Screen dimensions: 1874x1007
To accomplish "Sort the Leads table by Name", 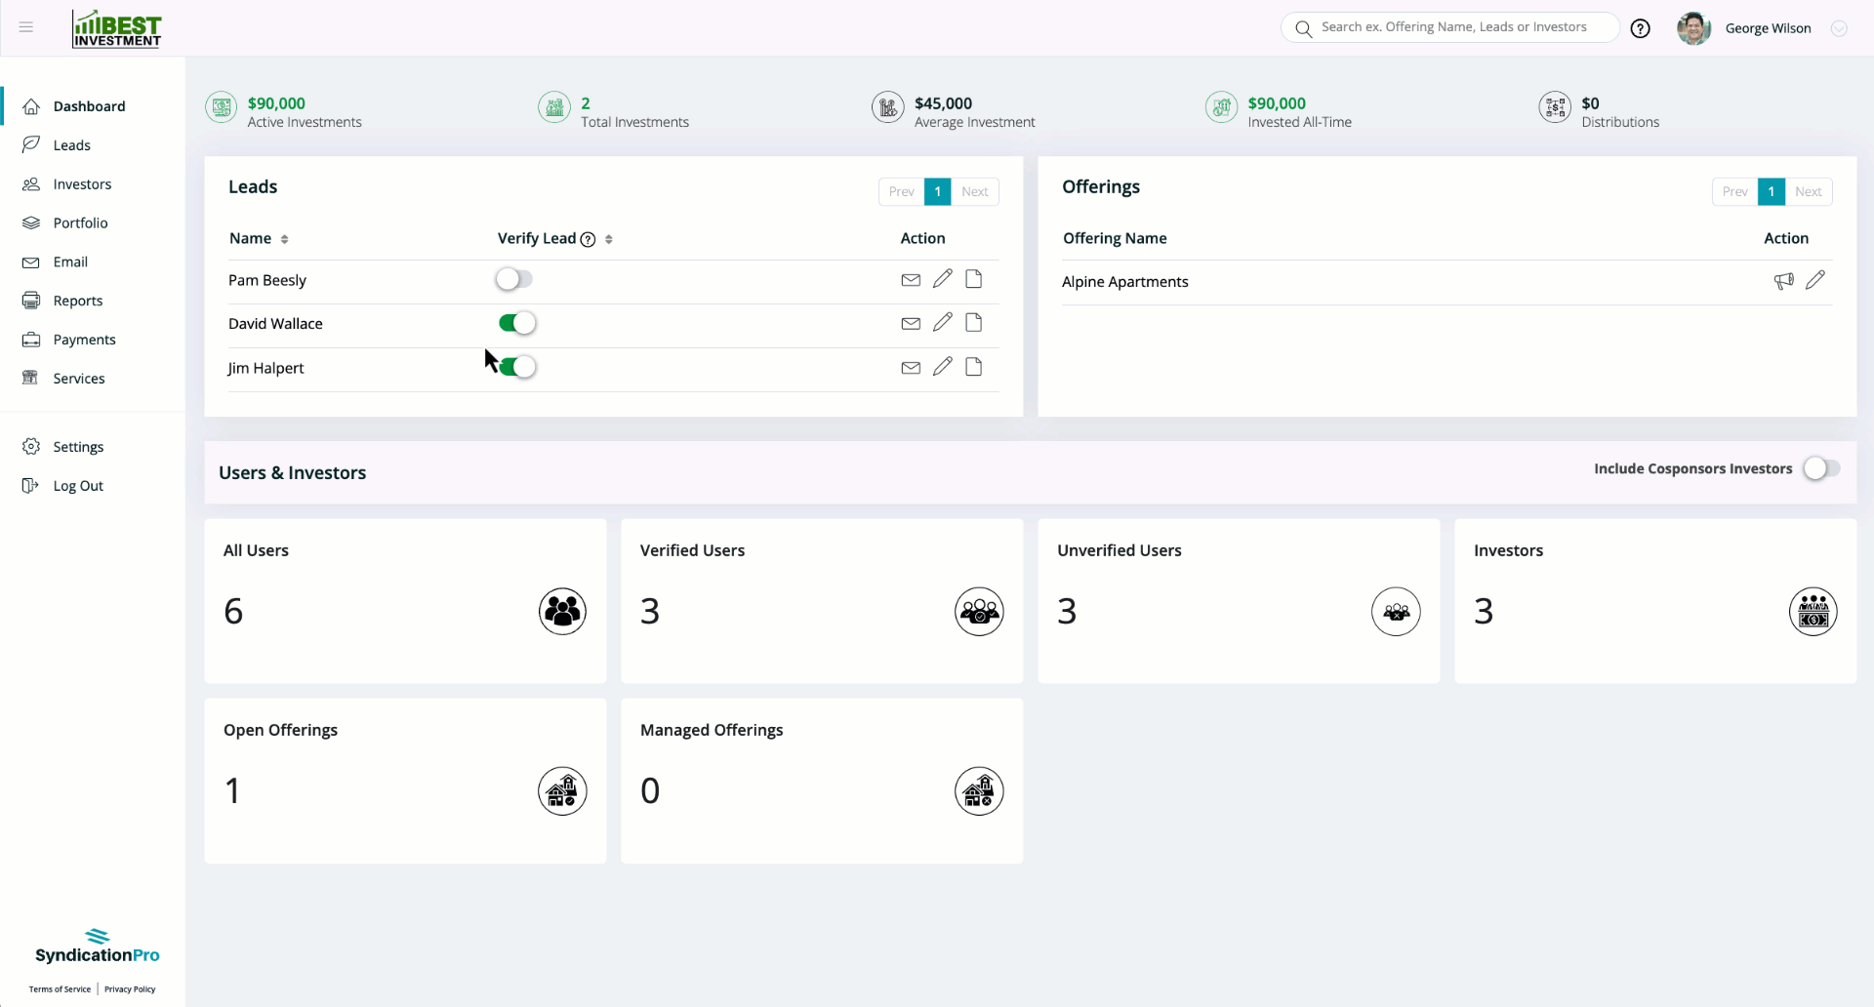I will tap(284, 238).
